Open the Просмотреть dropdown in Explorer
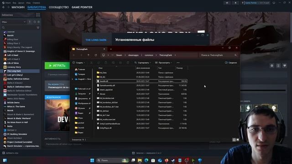This screenshot has height=164, width=292. pyautogui.click(x=163, y=63)
